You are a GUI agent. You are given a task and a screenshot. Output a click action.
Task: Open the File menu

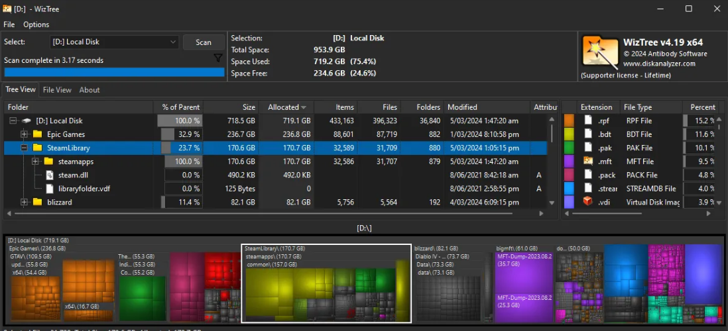pos(9,24)
